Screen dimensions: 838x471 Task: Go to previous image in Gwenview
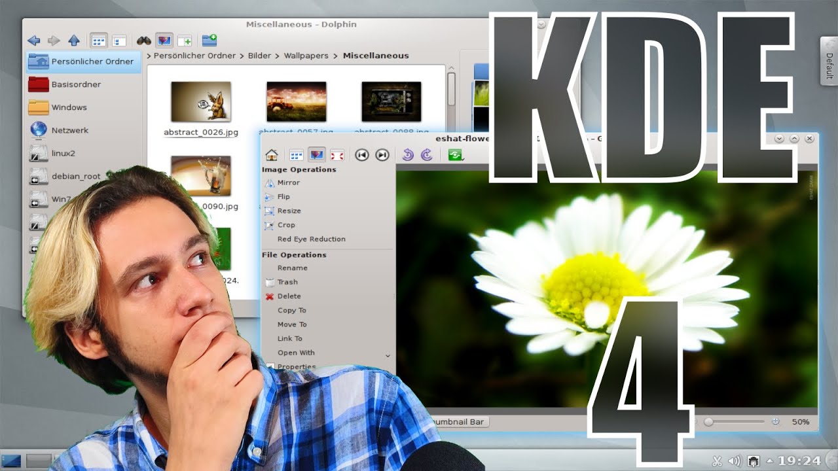point(362,155)
